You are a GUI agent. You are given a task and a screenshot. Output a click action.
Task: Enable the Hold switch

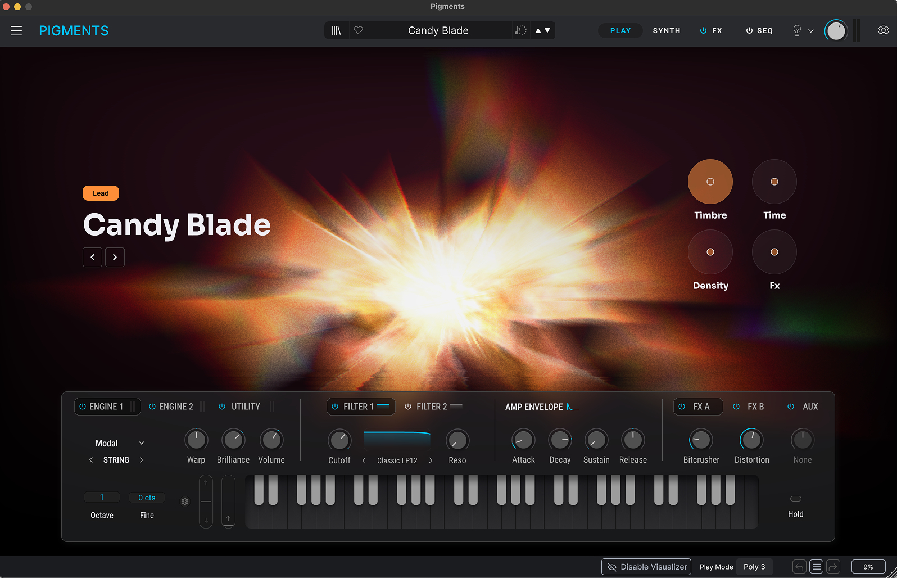pyautogui.click(x=795, y=499)
